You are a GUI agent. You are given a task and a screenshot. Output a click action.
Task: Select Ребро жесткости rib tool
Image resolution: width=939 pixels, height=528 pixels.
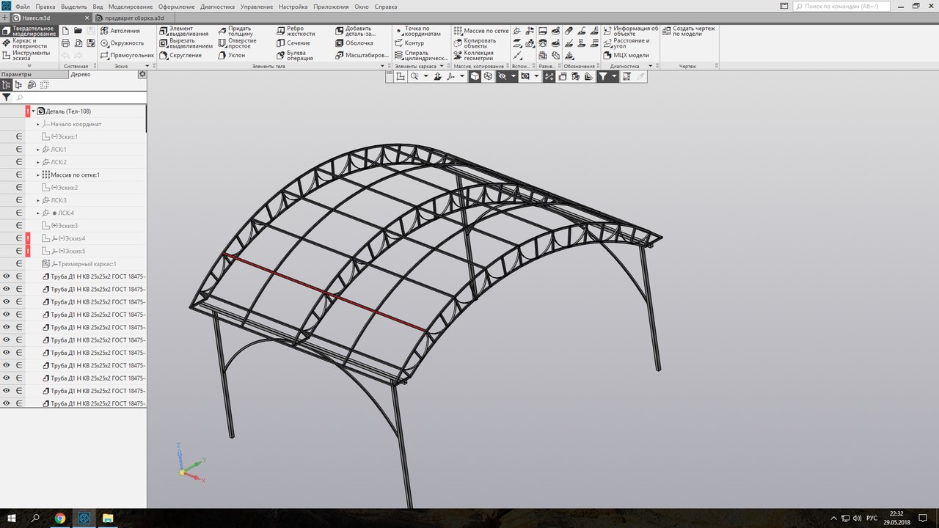[x=296, y=31]
